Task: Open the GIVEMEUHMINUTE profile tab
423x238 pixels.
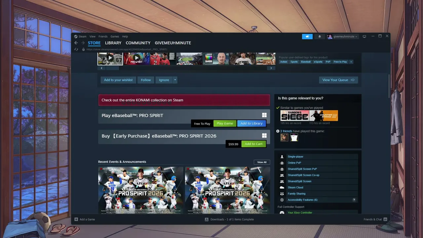Action: (173, 43)
